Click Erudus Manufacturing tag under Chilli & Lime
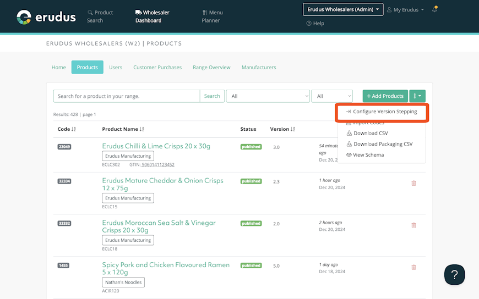479x299 pixels. click(x=128, y=156)
